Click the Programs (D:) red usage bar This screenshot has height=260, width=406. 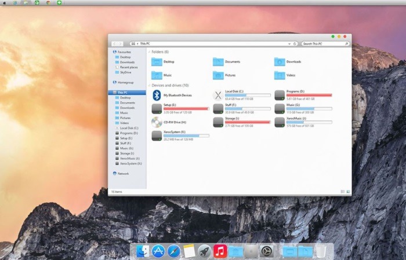point(309,95)
